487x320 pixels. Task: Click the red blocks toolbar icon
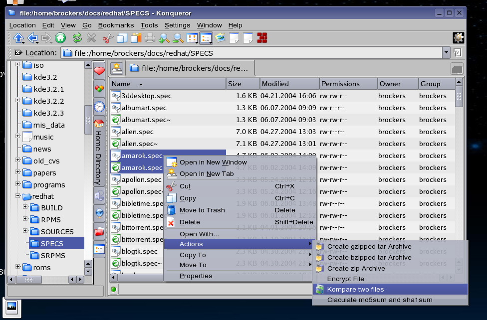click(x=262, y=38)
